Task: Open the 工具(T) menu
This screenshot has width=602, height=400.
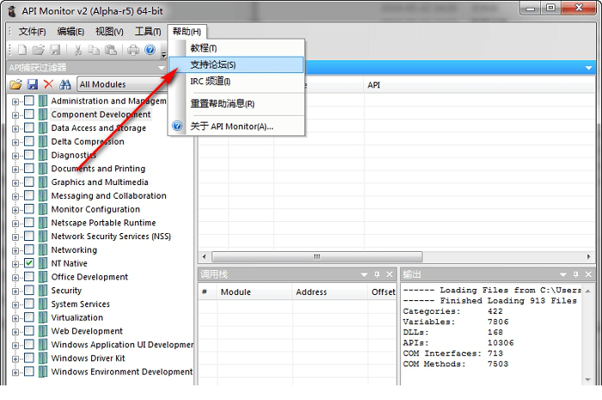Action: [x=148, y=32]
